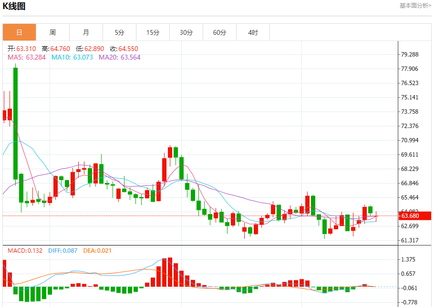Click the low price 62.890
The width and height of the screenshot is (435, 307).
coord(94,49)
